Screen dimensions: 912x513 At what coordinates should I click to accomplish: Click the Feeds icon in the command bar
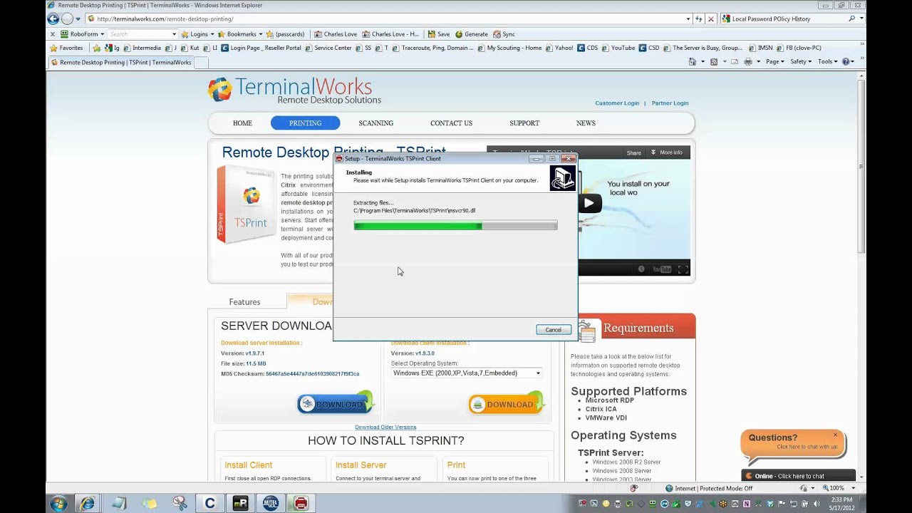coord(714,62)
